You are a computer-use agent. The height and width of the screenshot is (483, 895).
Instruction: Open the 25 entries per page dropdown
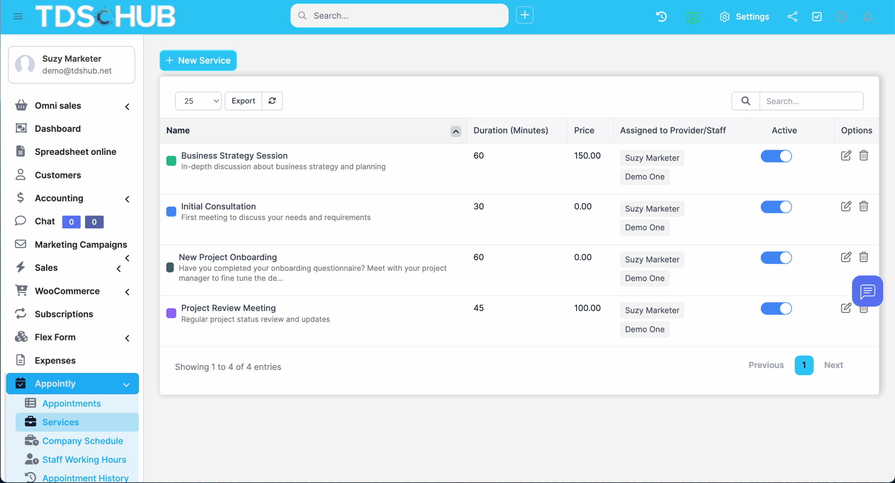[x=198, y=101]
